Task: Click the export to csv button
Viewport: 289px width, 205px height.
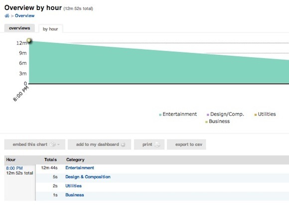Action: click(x=186, y=144)
